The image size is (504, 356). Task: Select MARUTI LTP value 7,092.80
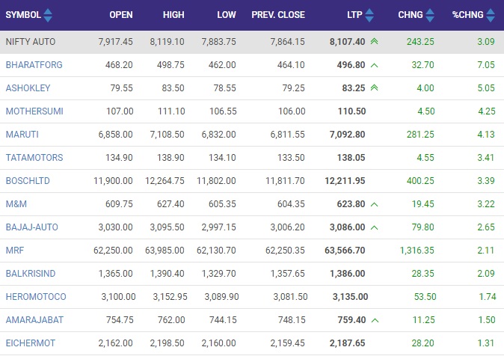coord(348,135)
